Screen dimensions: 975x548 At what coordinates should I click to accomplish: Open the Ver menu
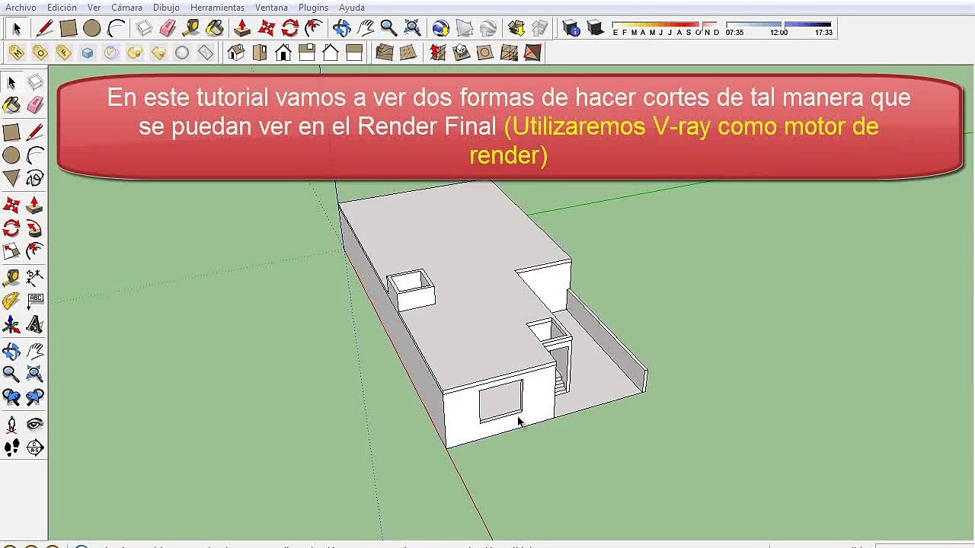click(x=94, y=8)
